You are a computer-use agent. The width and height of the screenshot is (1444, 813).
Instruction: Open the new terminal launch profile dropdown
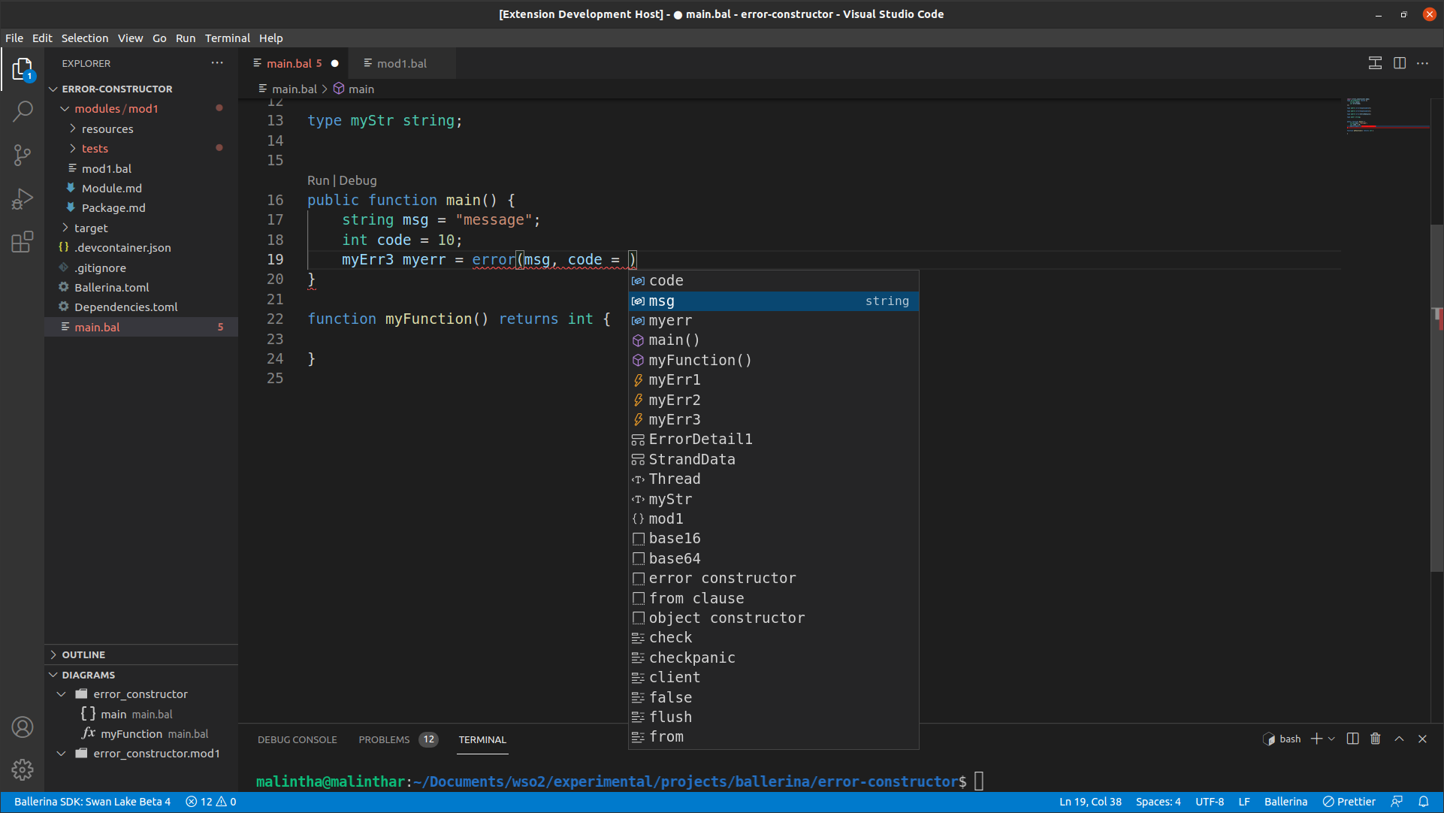point(1332,739)
